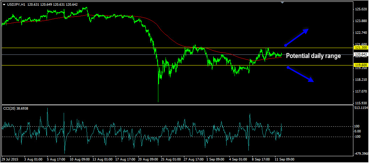Click the 8 Sep 17:00 time label
Viewport: 369px width, 163px height.
[262, 159]
